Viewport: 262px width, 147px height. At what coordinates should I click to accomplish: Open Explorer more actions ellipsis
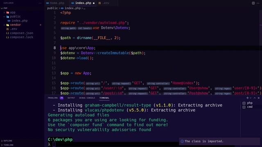[40, 3]
